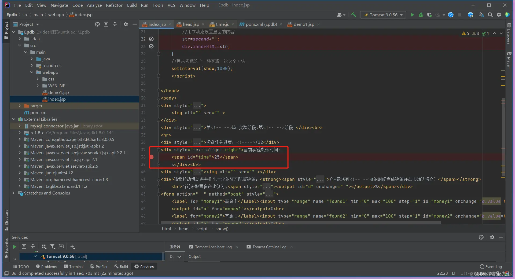The width and height of the screenshot is (515, 279).
Task: Collapse all in Project panel
Action: click(x=115, y=24)
